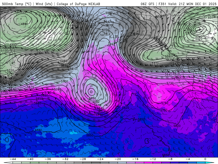The height and width of the screenshot is (164, 218).
Task: Click the "5100" contour label
Action: coord(4,51)
